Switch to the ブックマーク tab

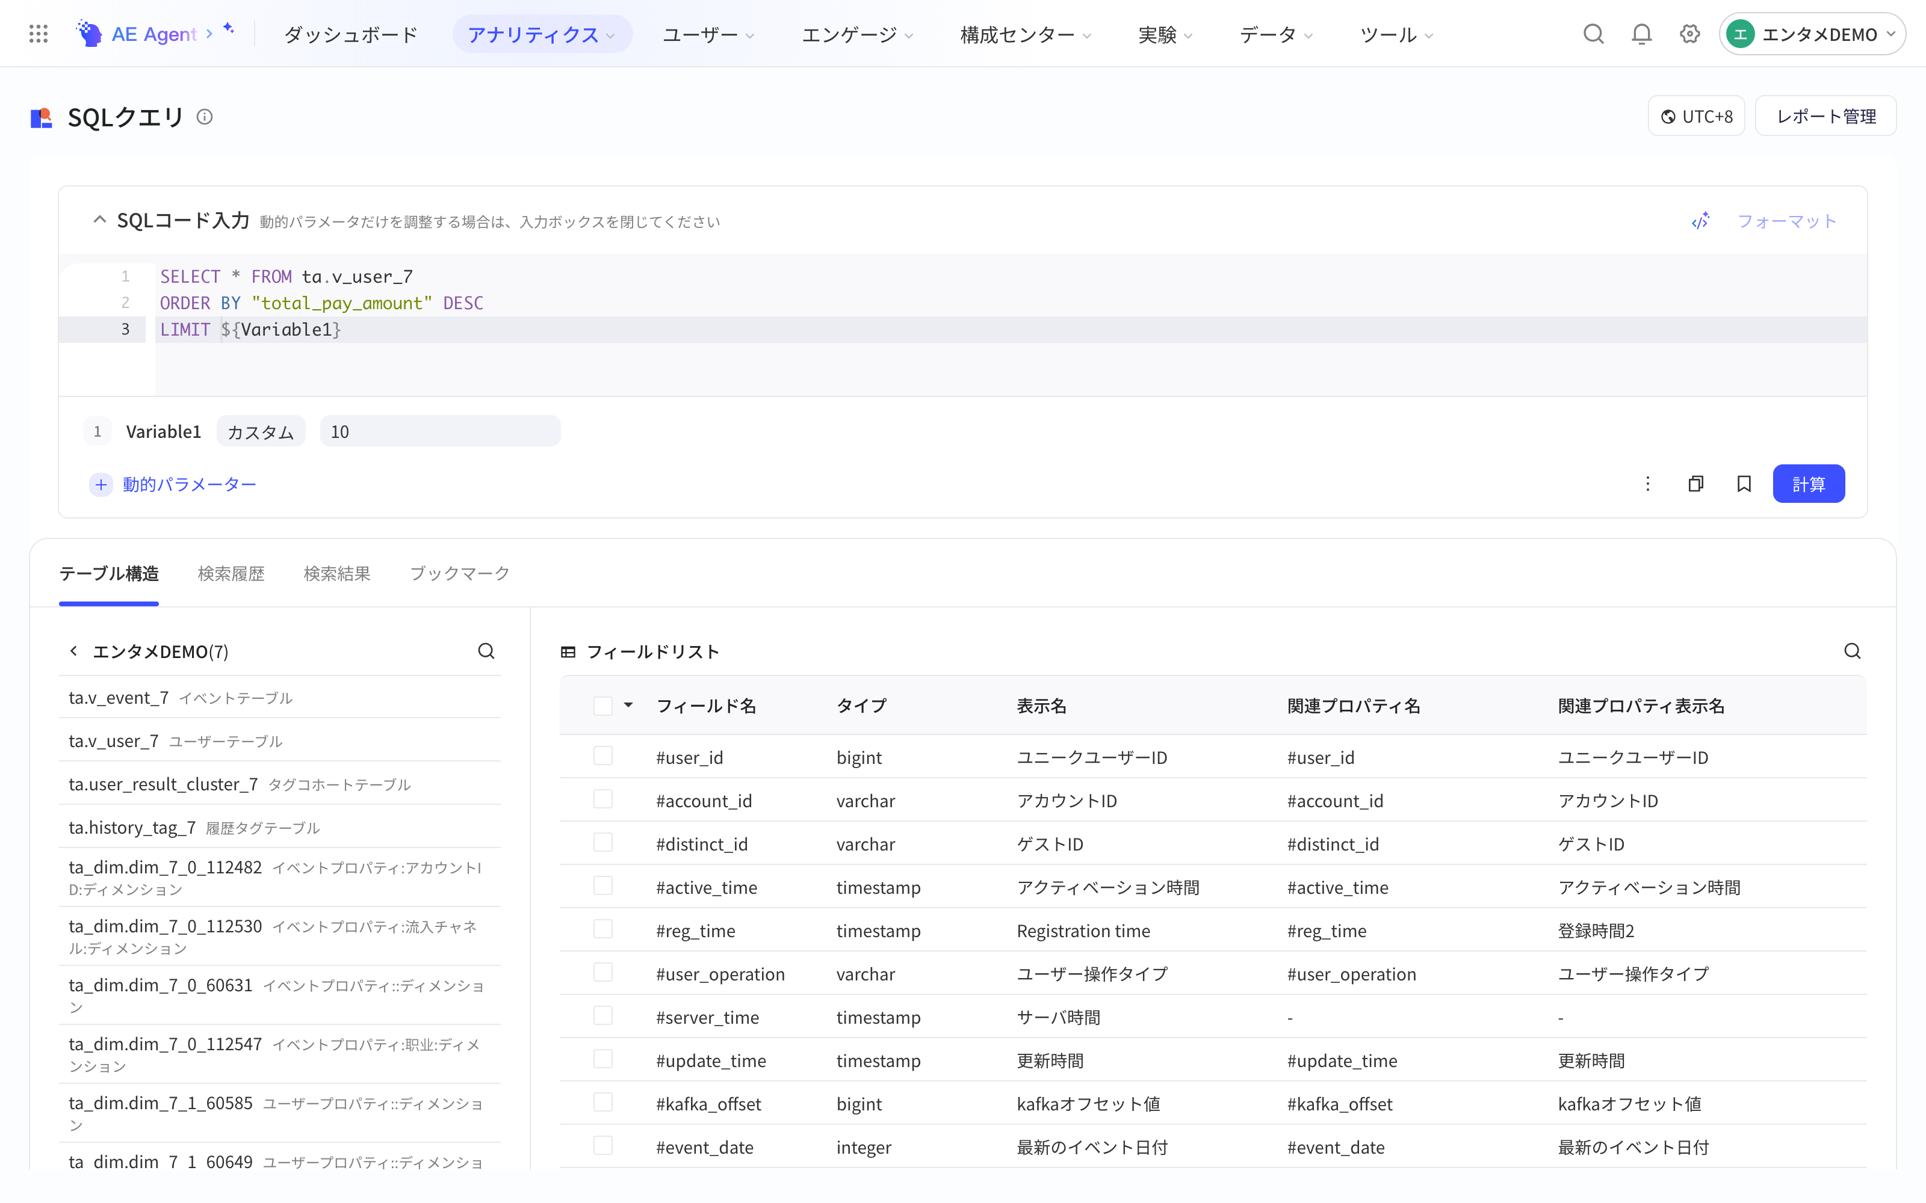click(459, 574)
